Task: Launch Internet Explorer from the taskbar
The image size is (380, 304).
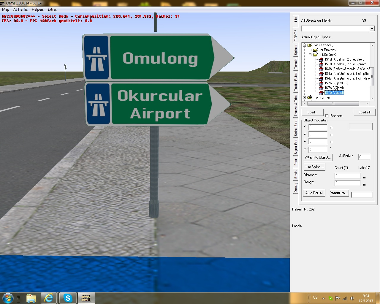Action: pos(49,298)
